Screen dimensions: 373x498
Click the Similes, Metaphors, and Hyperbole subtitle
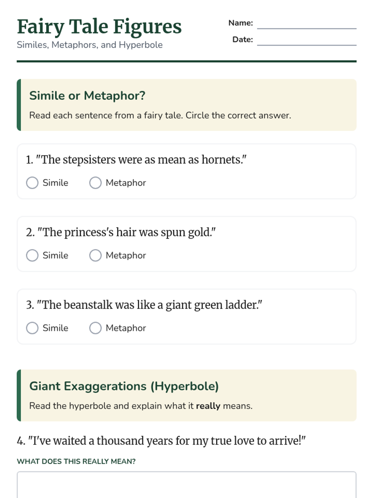coord(90,45)
